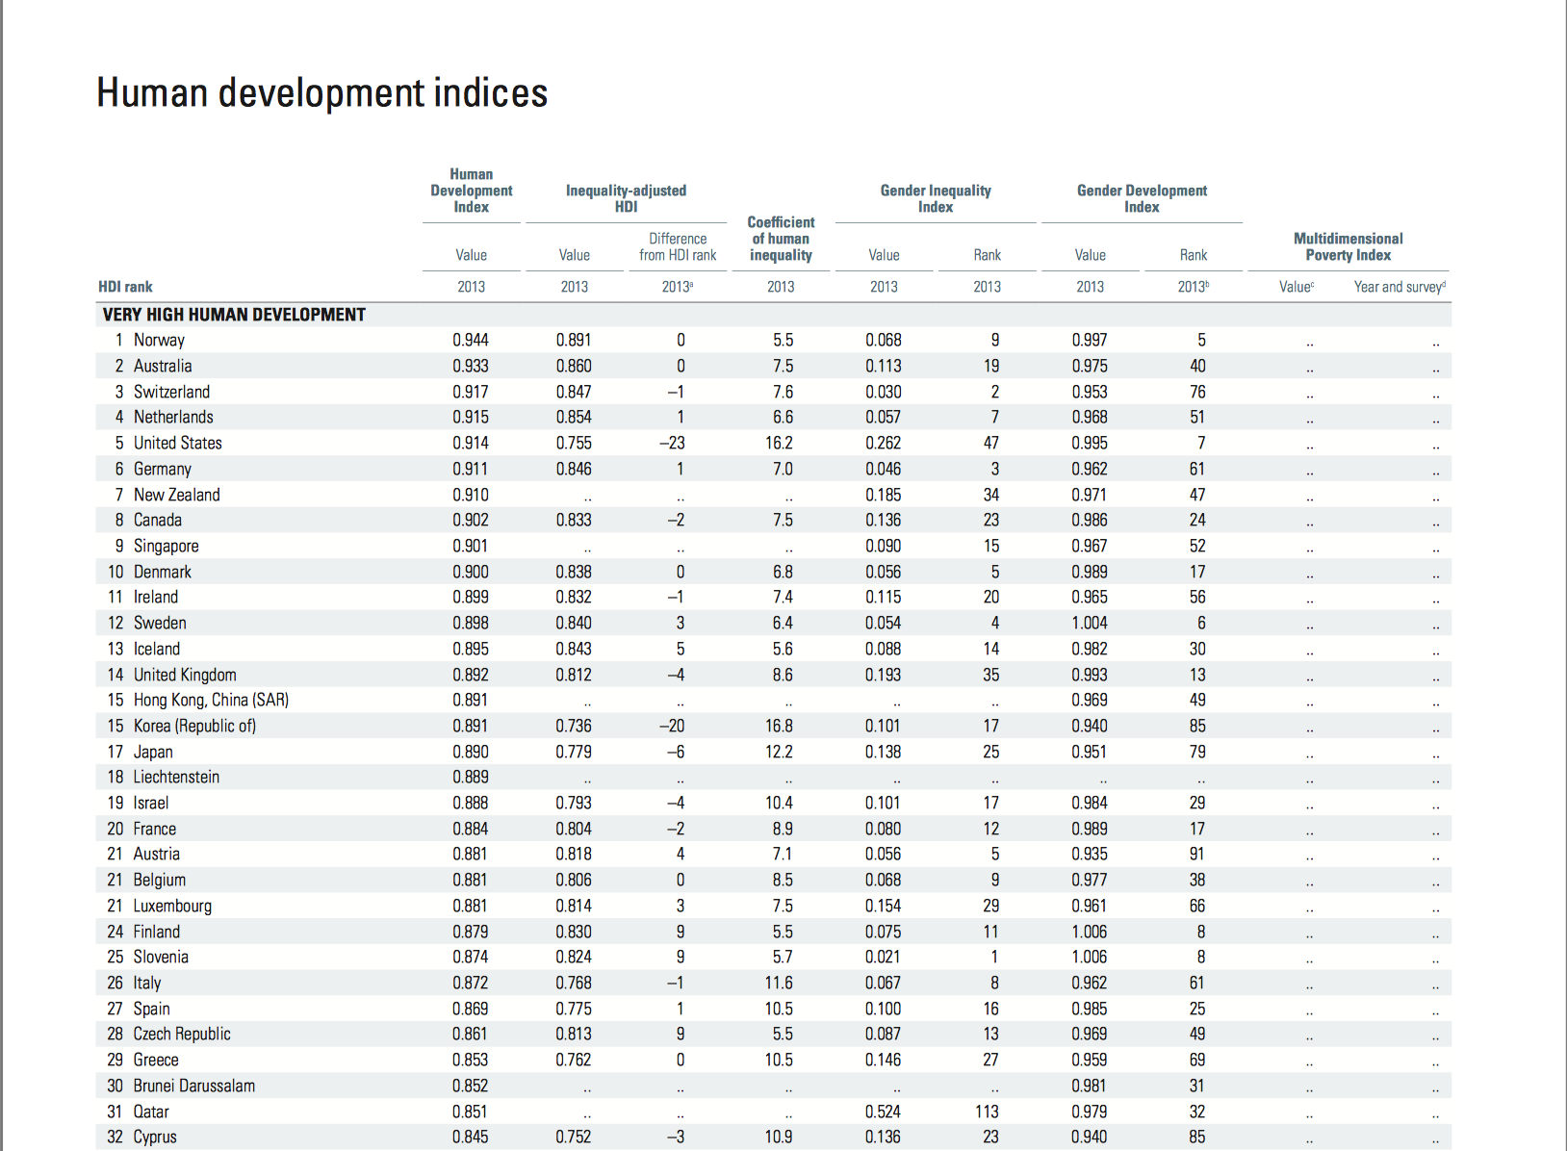Select the country name "Switzerland"
The width and height of the screenshot is (1567, 1151).
pyautogui.click(x=171, y=392)
